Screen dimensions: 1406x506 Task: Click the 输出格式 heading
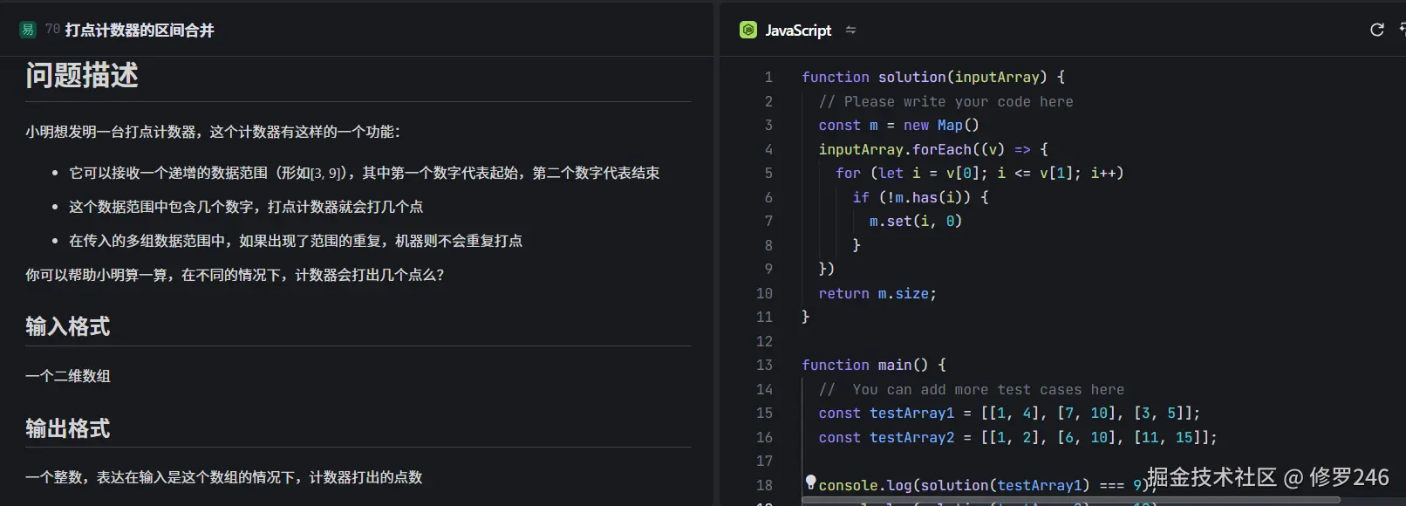(x=68, y=428)
